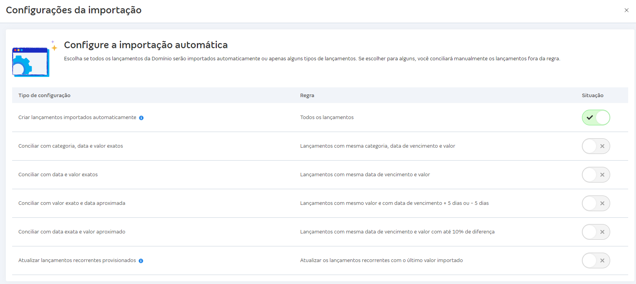Click the Conciliar com data e valor exatos label
636x284 pixels.
point(58,175)
